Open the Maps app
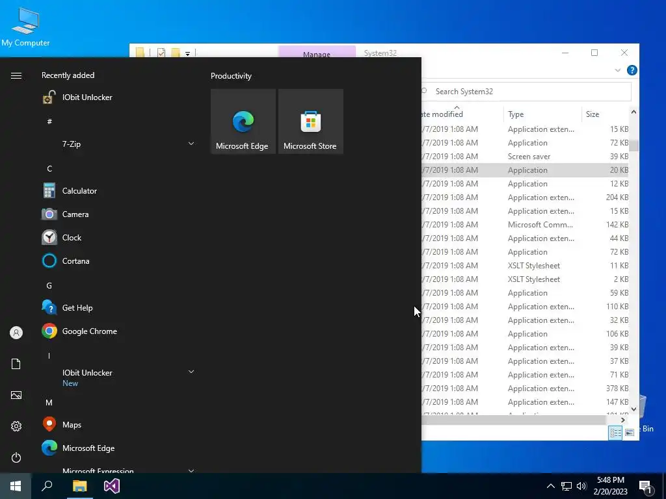666x499 pixels. (x=117, y=424)
